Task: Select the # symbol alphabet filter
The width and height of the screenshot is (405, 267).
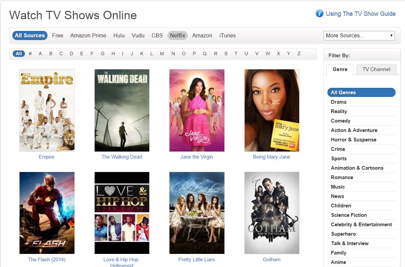Action: 30,54
